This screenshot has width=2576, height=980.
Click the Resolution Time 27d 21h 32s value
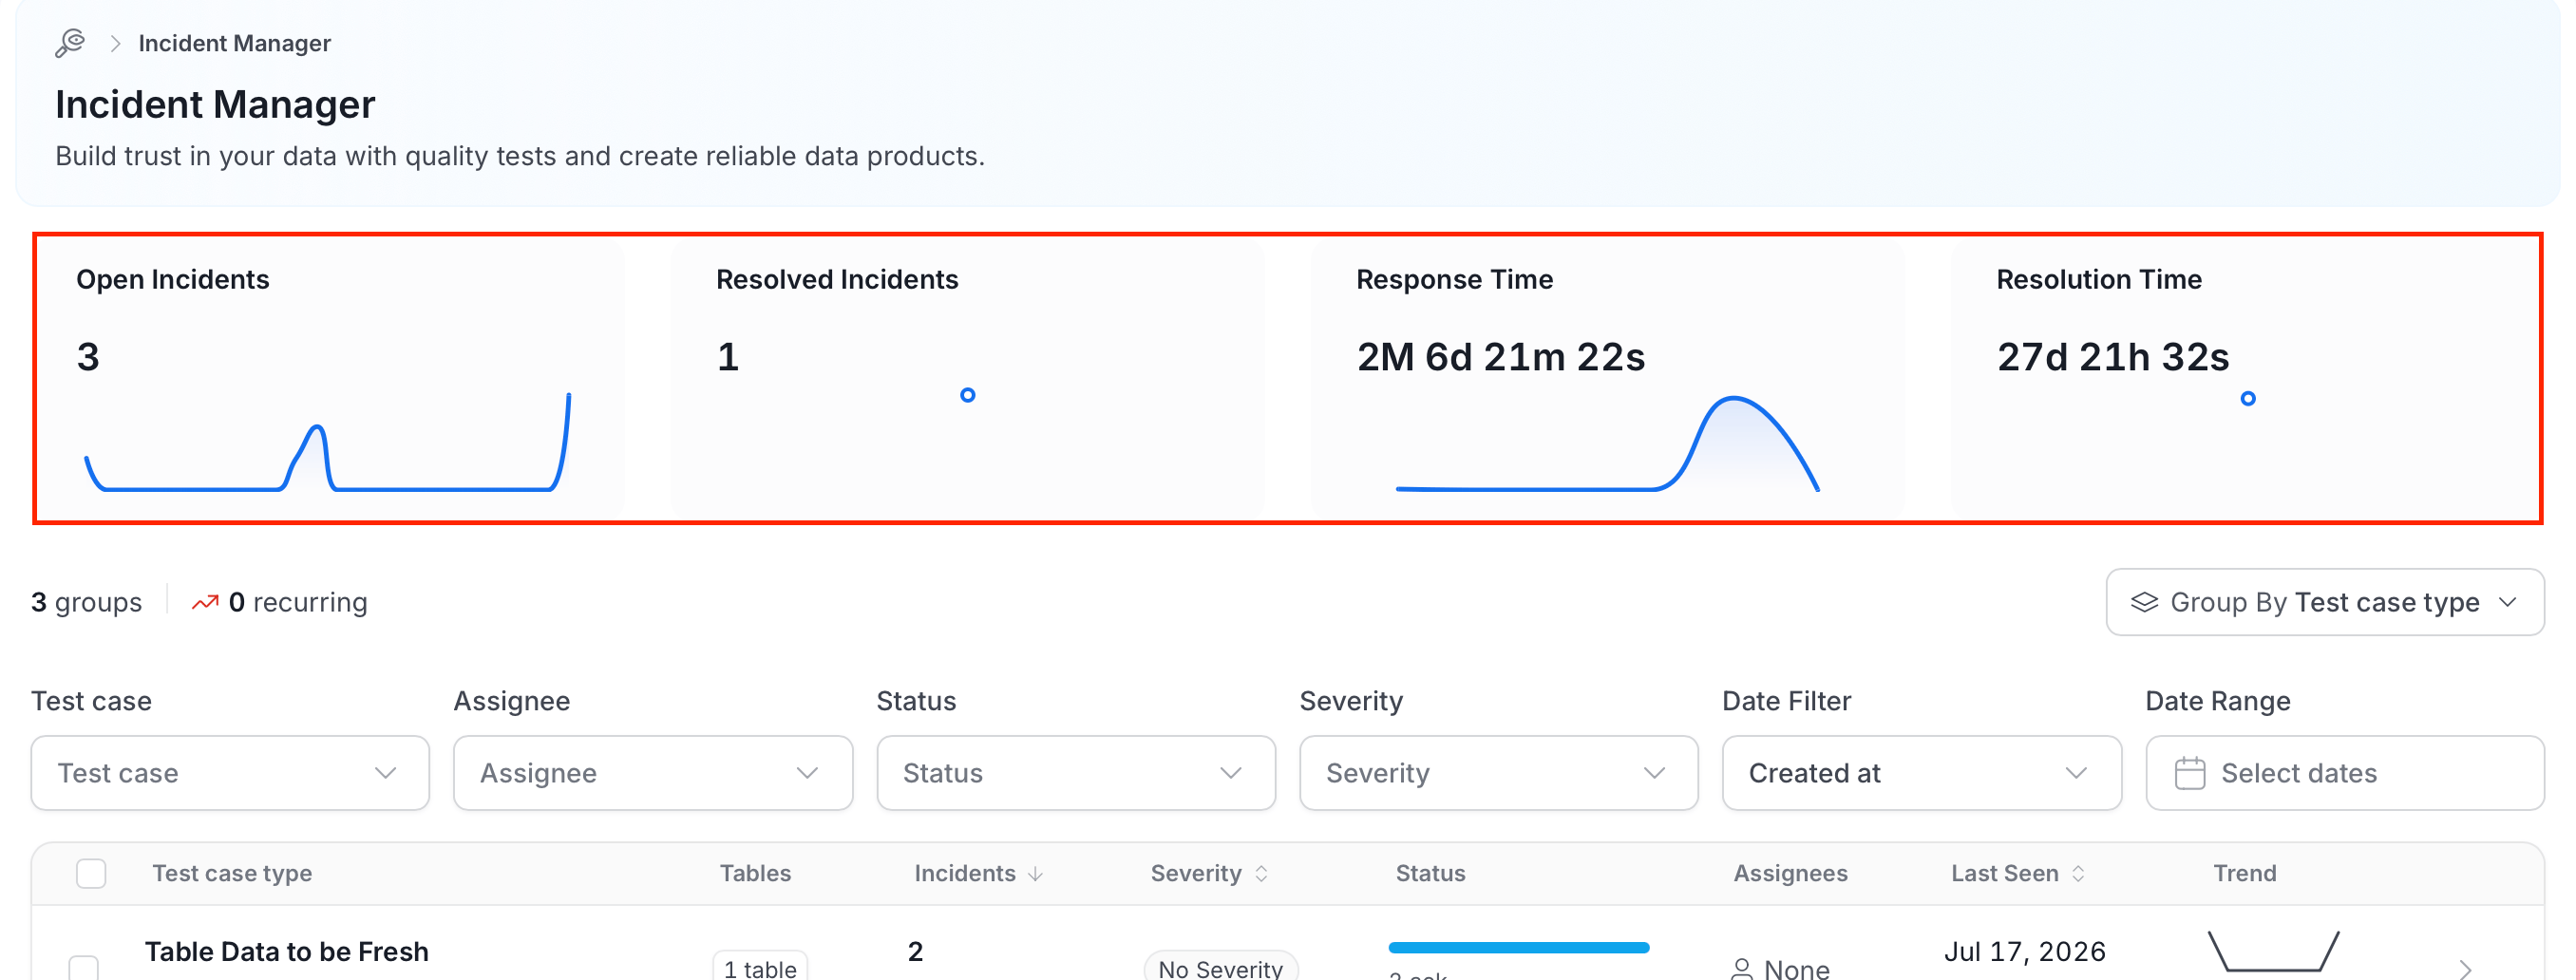point(2112,357)
